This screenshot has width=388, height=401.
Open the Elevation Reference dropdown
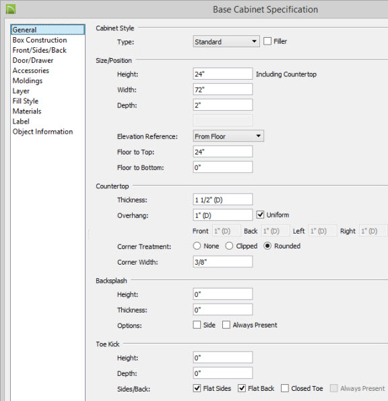[228, 136]
